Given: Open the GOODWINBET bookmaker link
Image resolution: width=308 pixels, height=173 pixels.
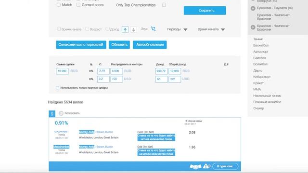Looking at the screenshot, I should click(62, 132).
